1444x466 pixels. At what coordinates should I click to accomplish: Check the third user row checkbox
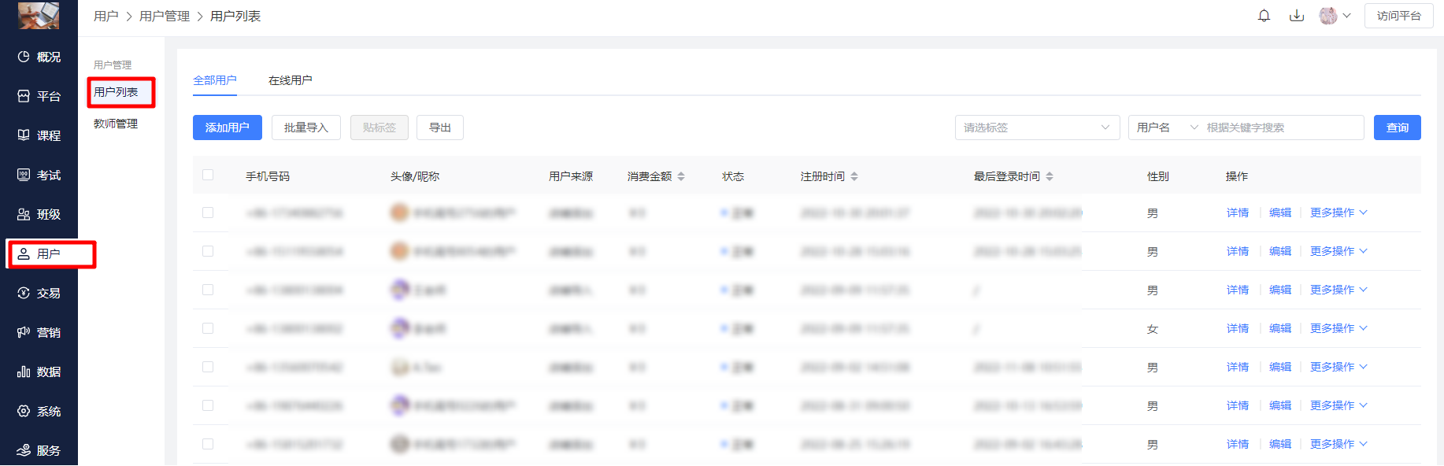point(208,290)
